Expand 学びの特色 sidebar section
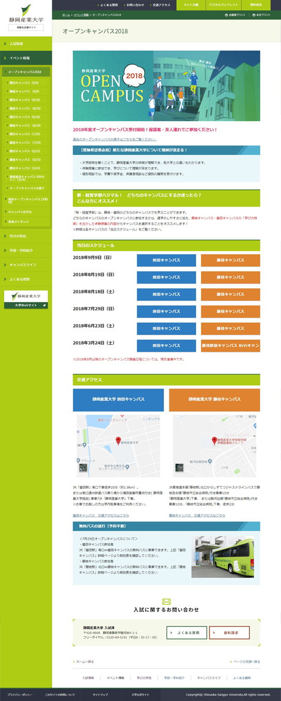The image size is (281, 701). pos(26,236)
